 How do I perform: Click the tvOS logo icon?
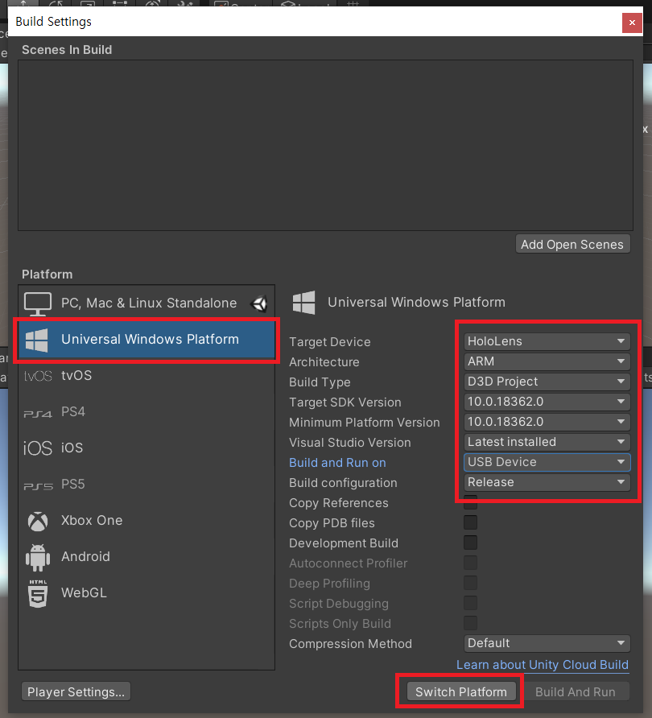tap(38, 376)
